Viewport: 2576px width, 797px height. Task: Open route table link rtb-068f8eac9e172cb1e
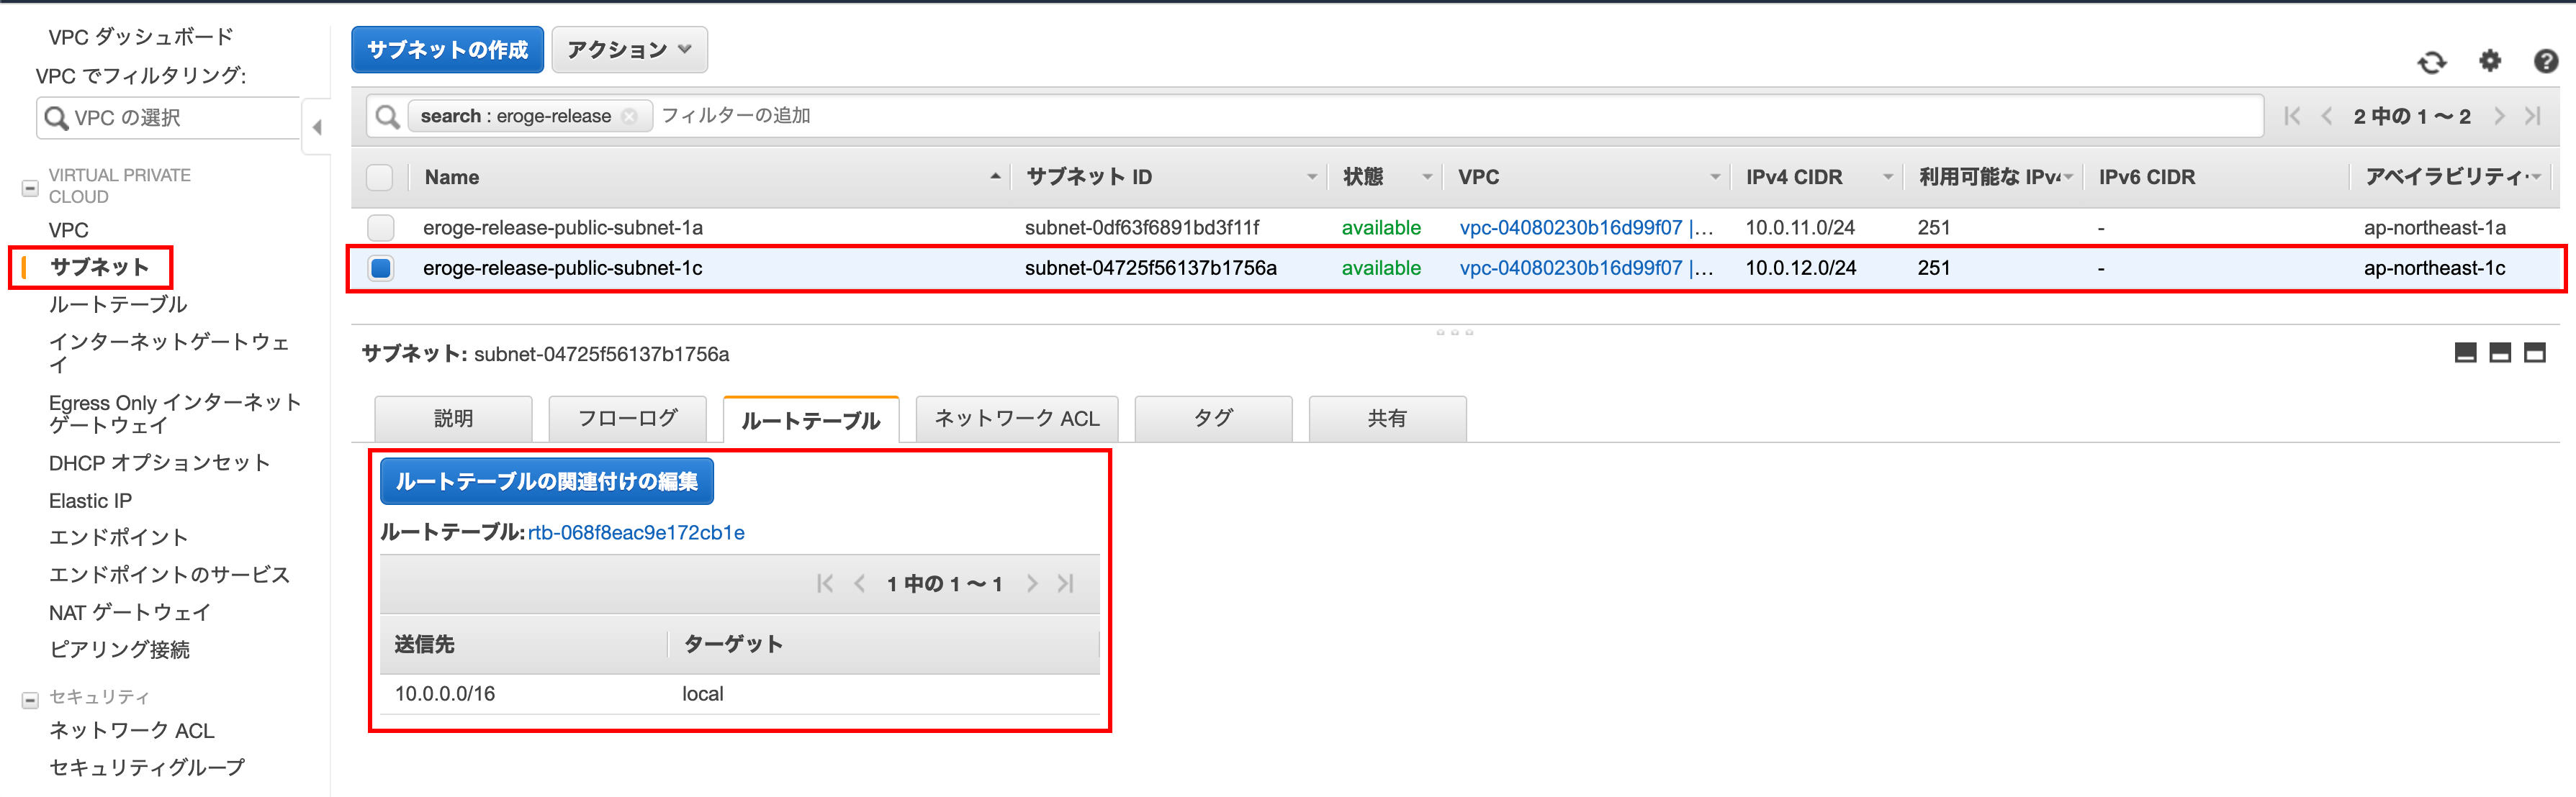click(636, 533)
